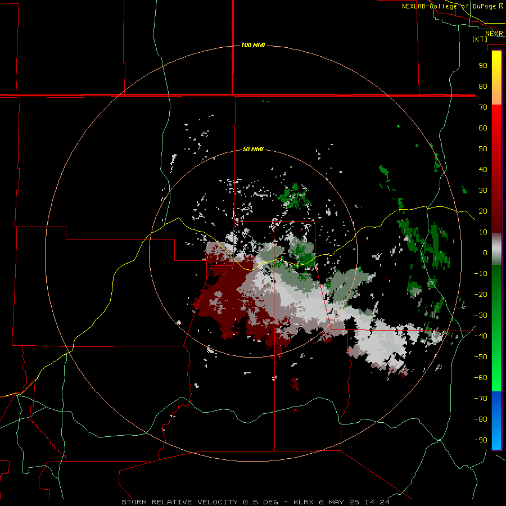Click the '100 NMI' range ring label

(253, 45)
